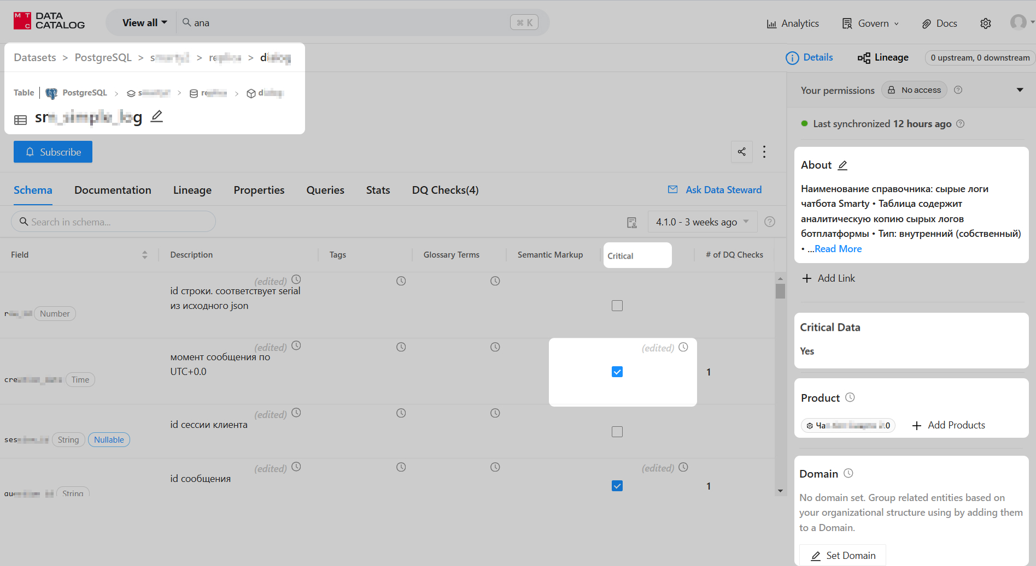Click the settings gear icon
This screenshot has height=566, width=1036.
pos(985,23)
